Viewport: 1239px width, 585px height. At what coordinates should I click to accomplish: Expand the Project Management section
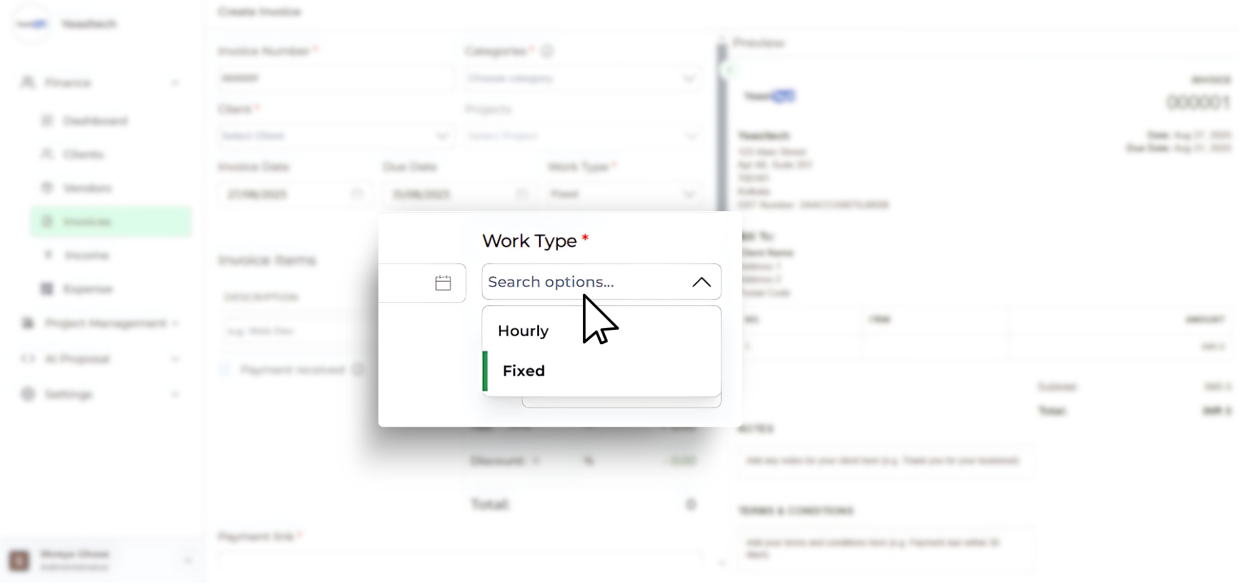click(175, 323)
